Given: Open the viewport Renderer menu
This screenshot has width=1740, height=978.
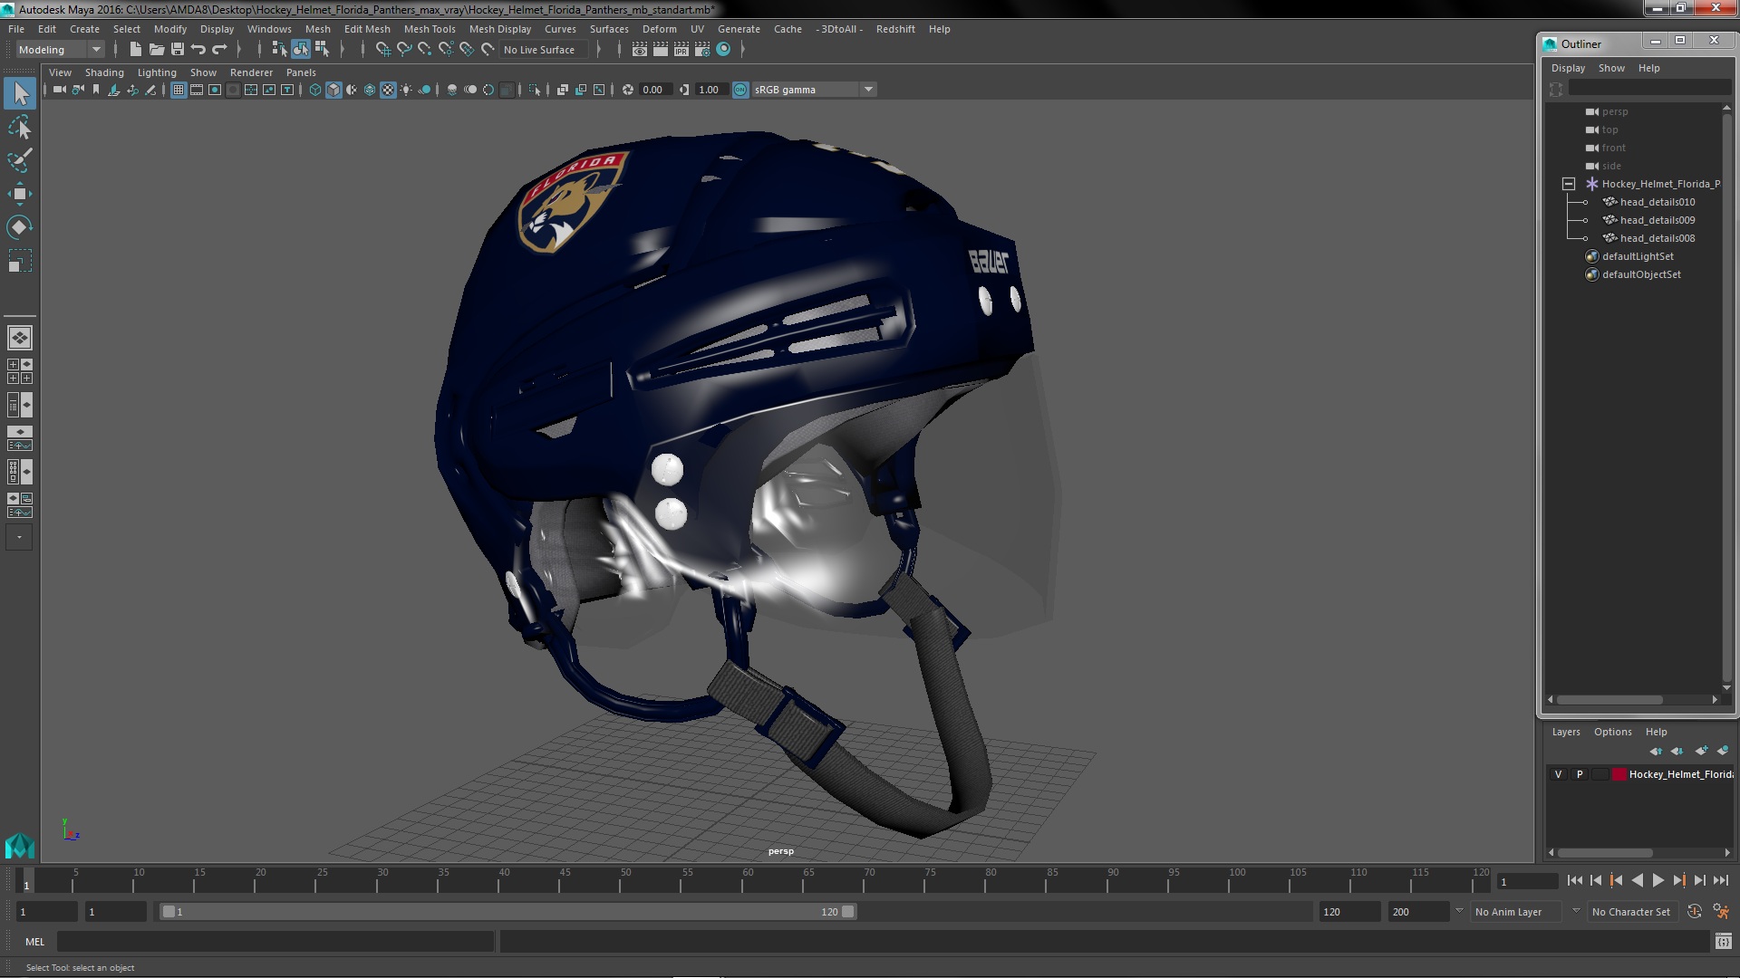Looking at the screenshot, I should [251, 72].
